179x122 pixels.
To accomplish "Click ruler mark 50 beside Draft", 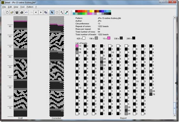I will click(x=10, y=67).
